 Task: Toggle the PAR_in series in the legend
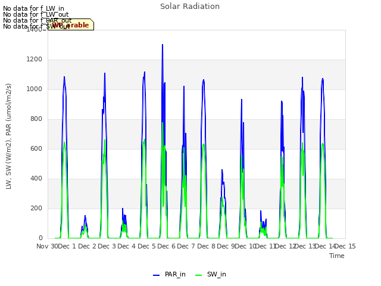click(169, 274)
